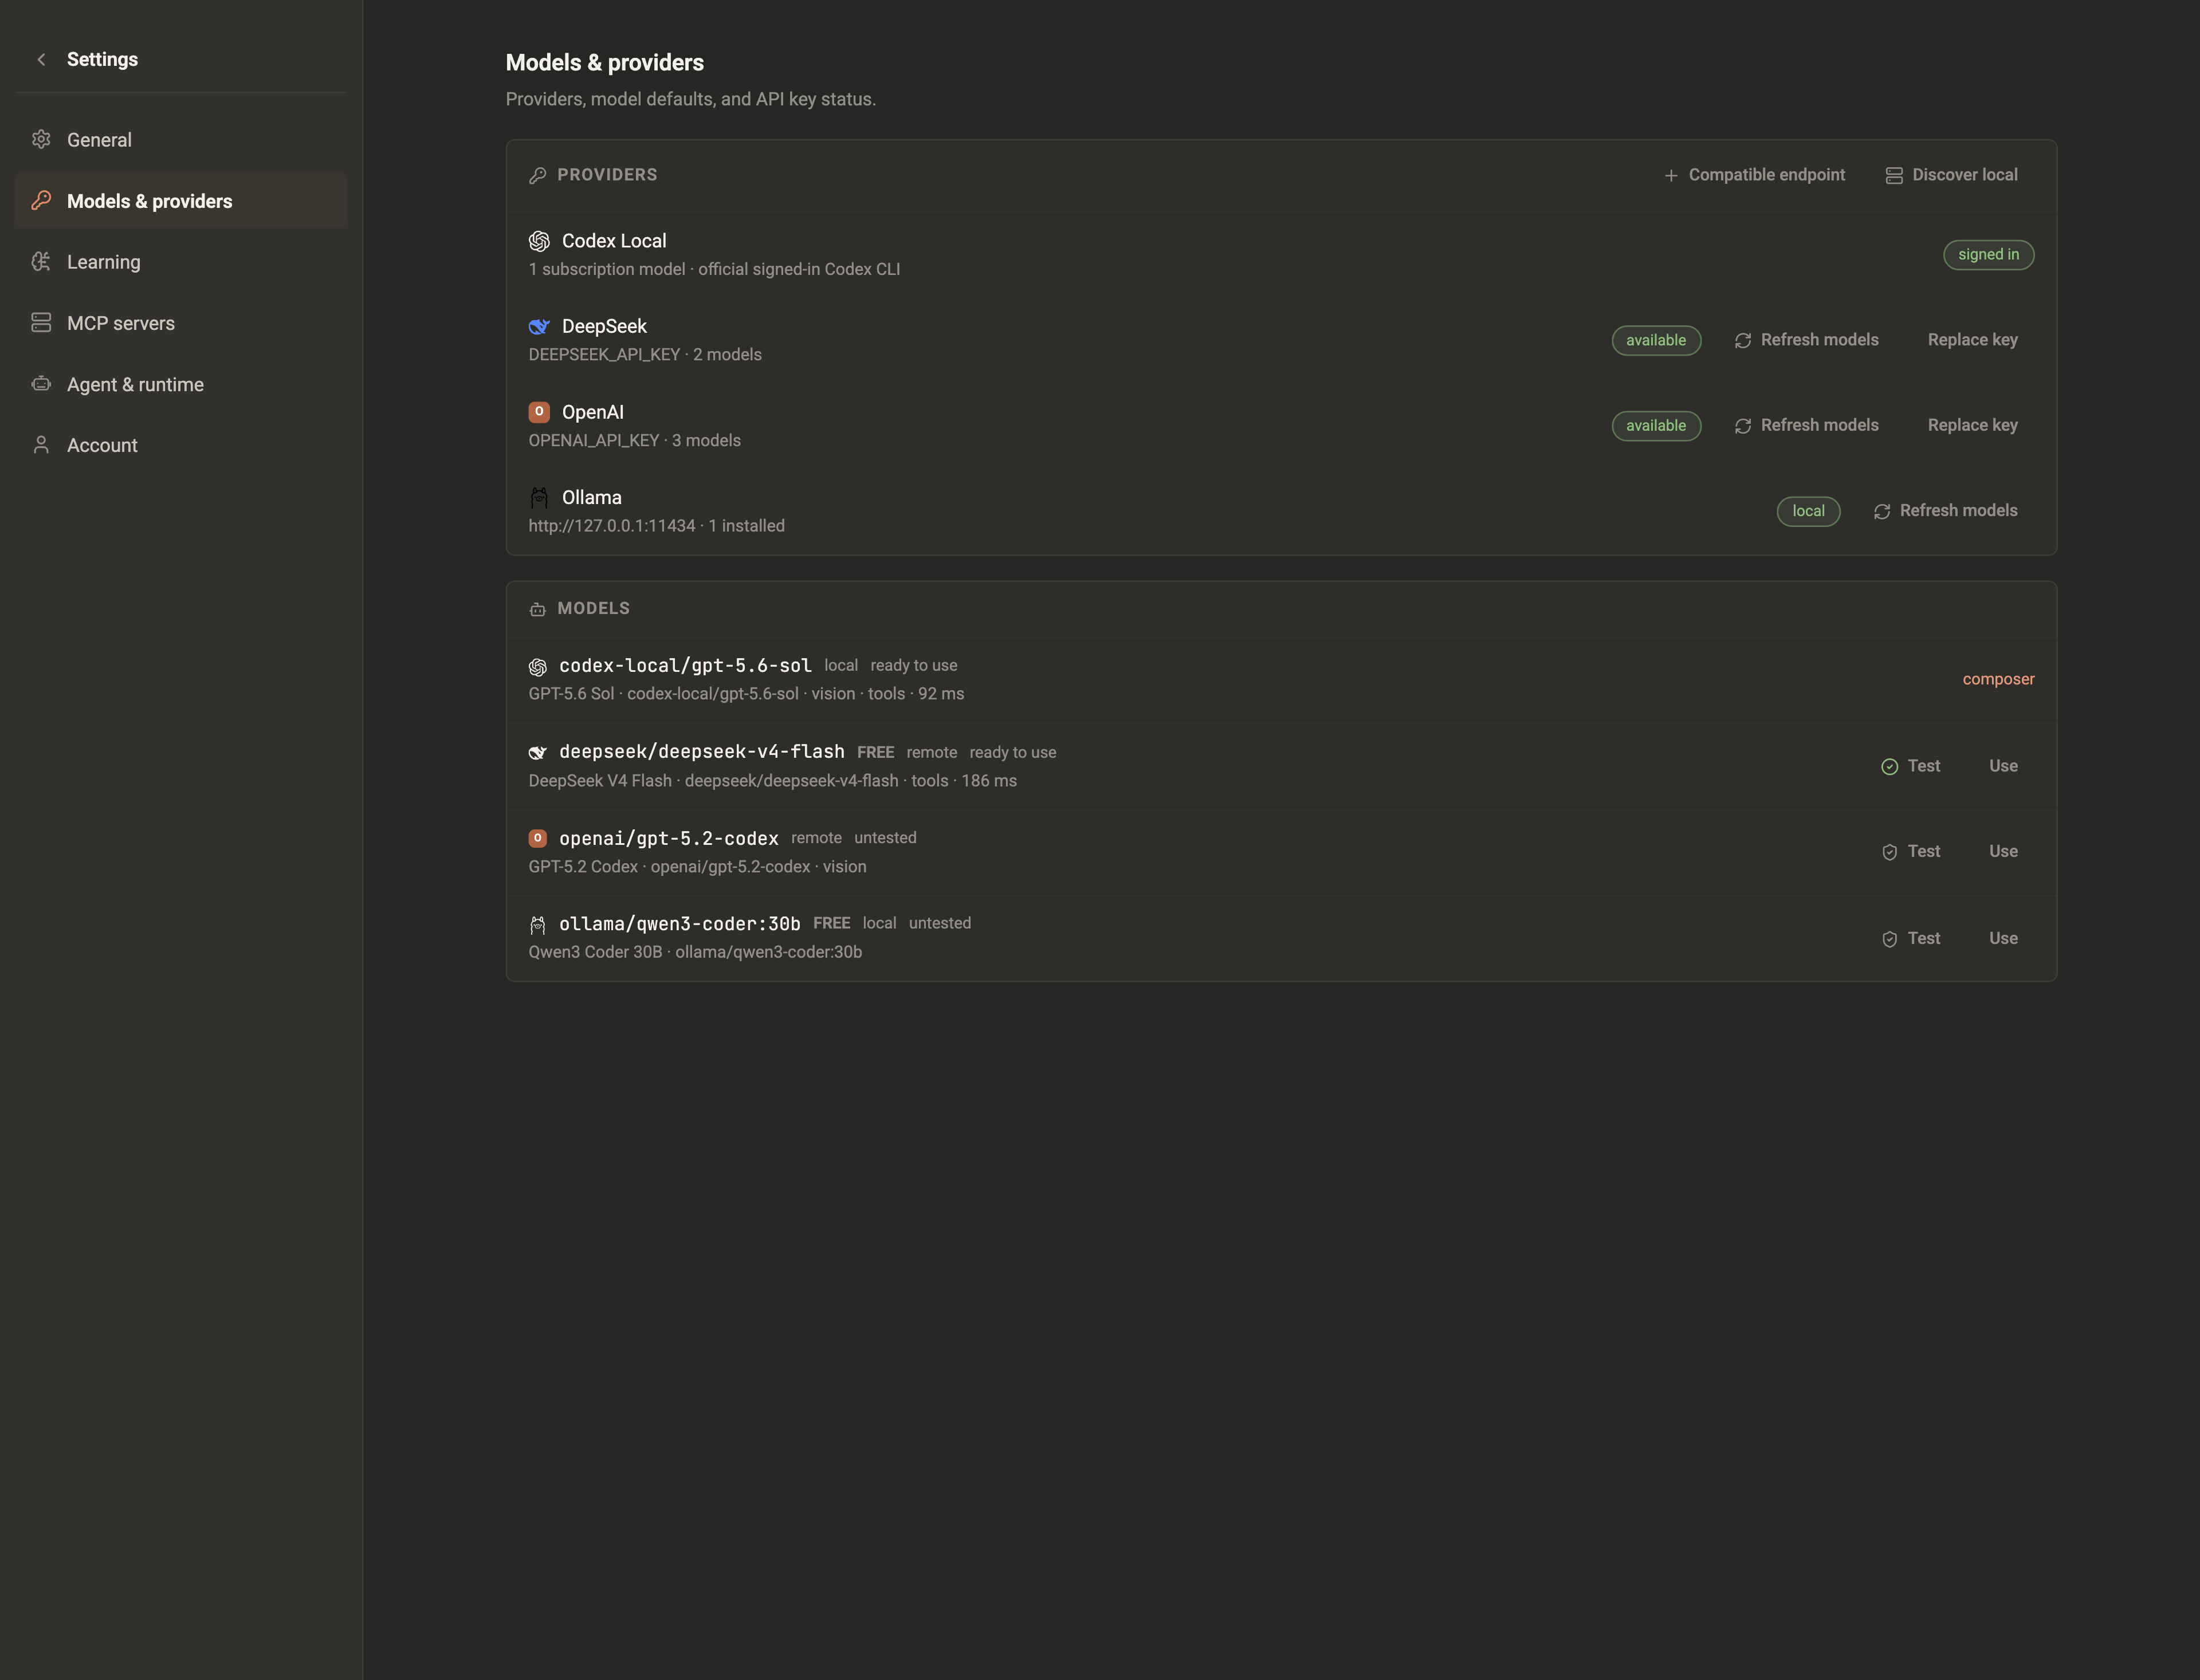Click the codex-local/gpt-5.6-sol model name

click(685, 666)
